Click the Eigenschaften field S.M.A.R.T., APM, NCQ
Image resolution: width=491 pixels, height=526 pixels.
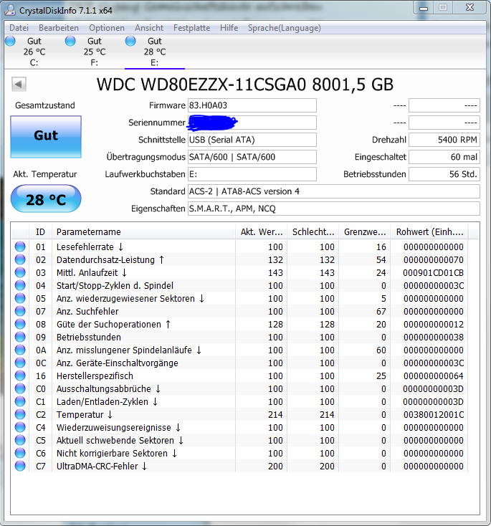[x=334, y=209]
